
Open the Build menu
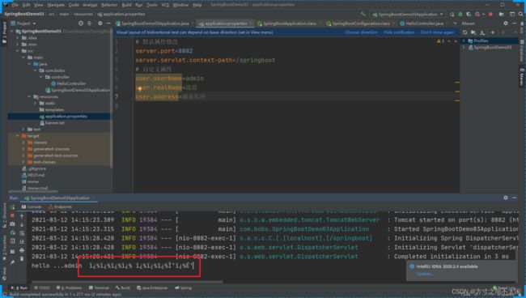pos(126,5)
